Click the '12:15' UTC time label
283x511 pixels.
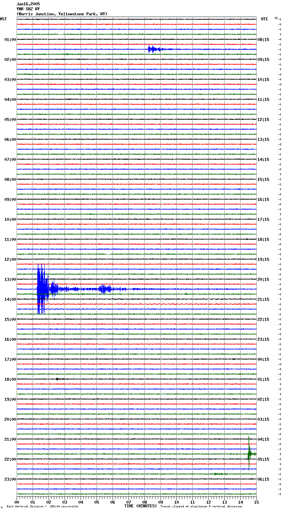coord(263,120)
